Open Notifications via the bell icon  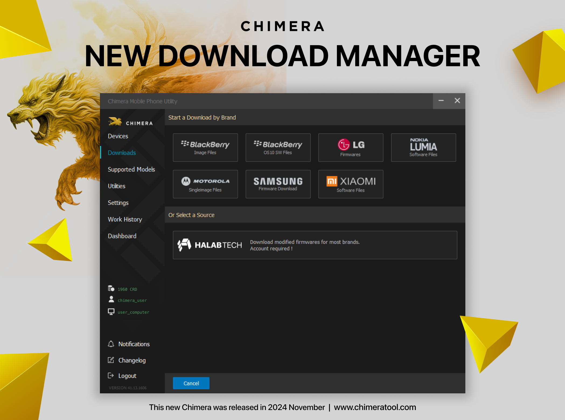[111, 344]
